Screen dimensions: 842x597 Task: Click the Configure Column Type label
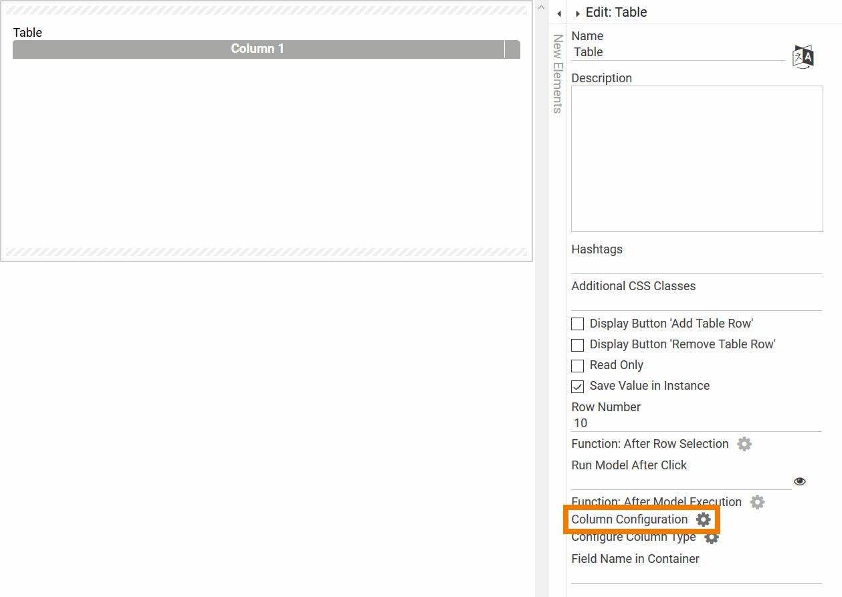point(633,538)
